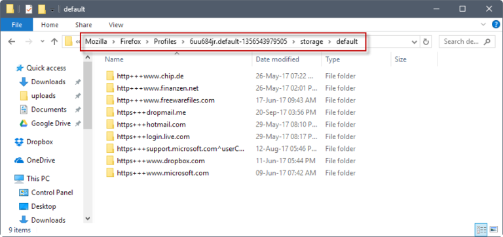Select Quick access in navigation pane
503x237 pixels.
pos(41,68)
